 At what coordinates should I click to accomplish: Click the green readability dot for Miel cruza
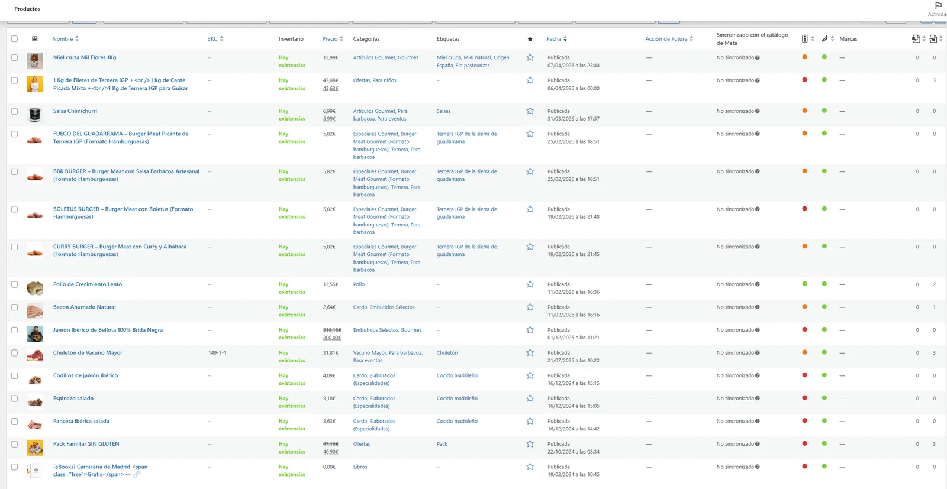point(824,57)
